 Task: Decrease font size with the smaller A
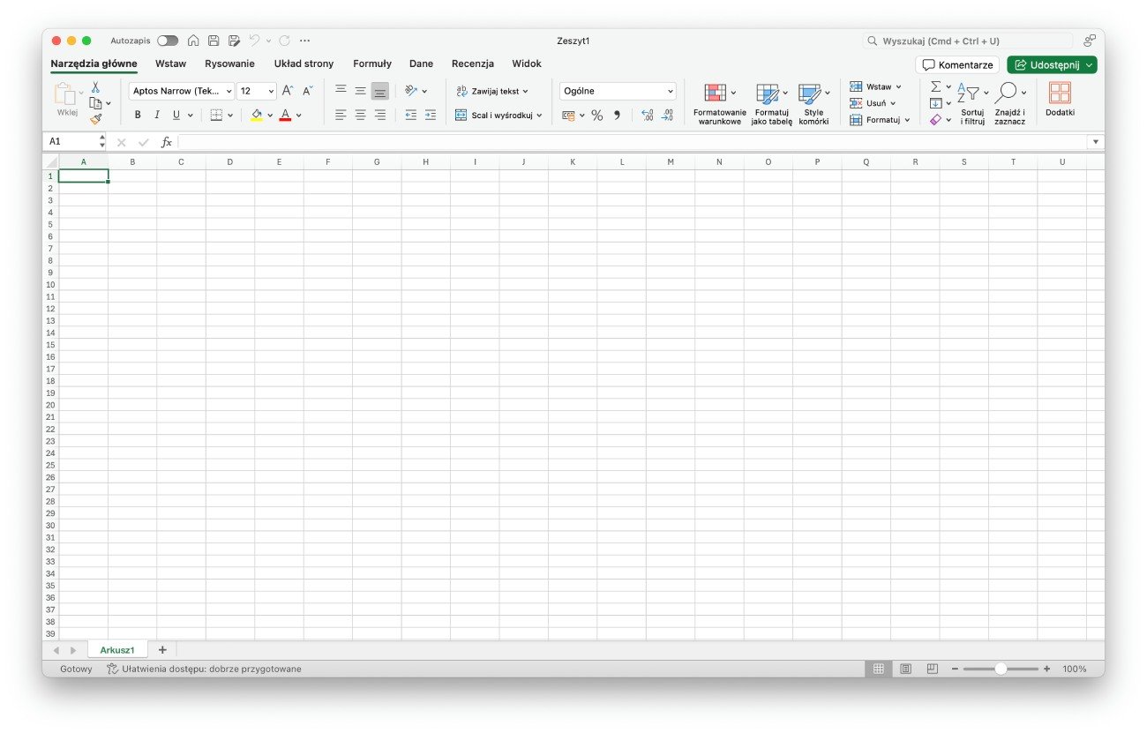click(x=308, y=91)
